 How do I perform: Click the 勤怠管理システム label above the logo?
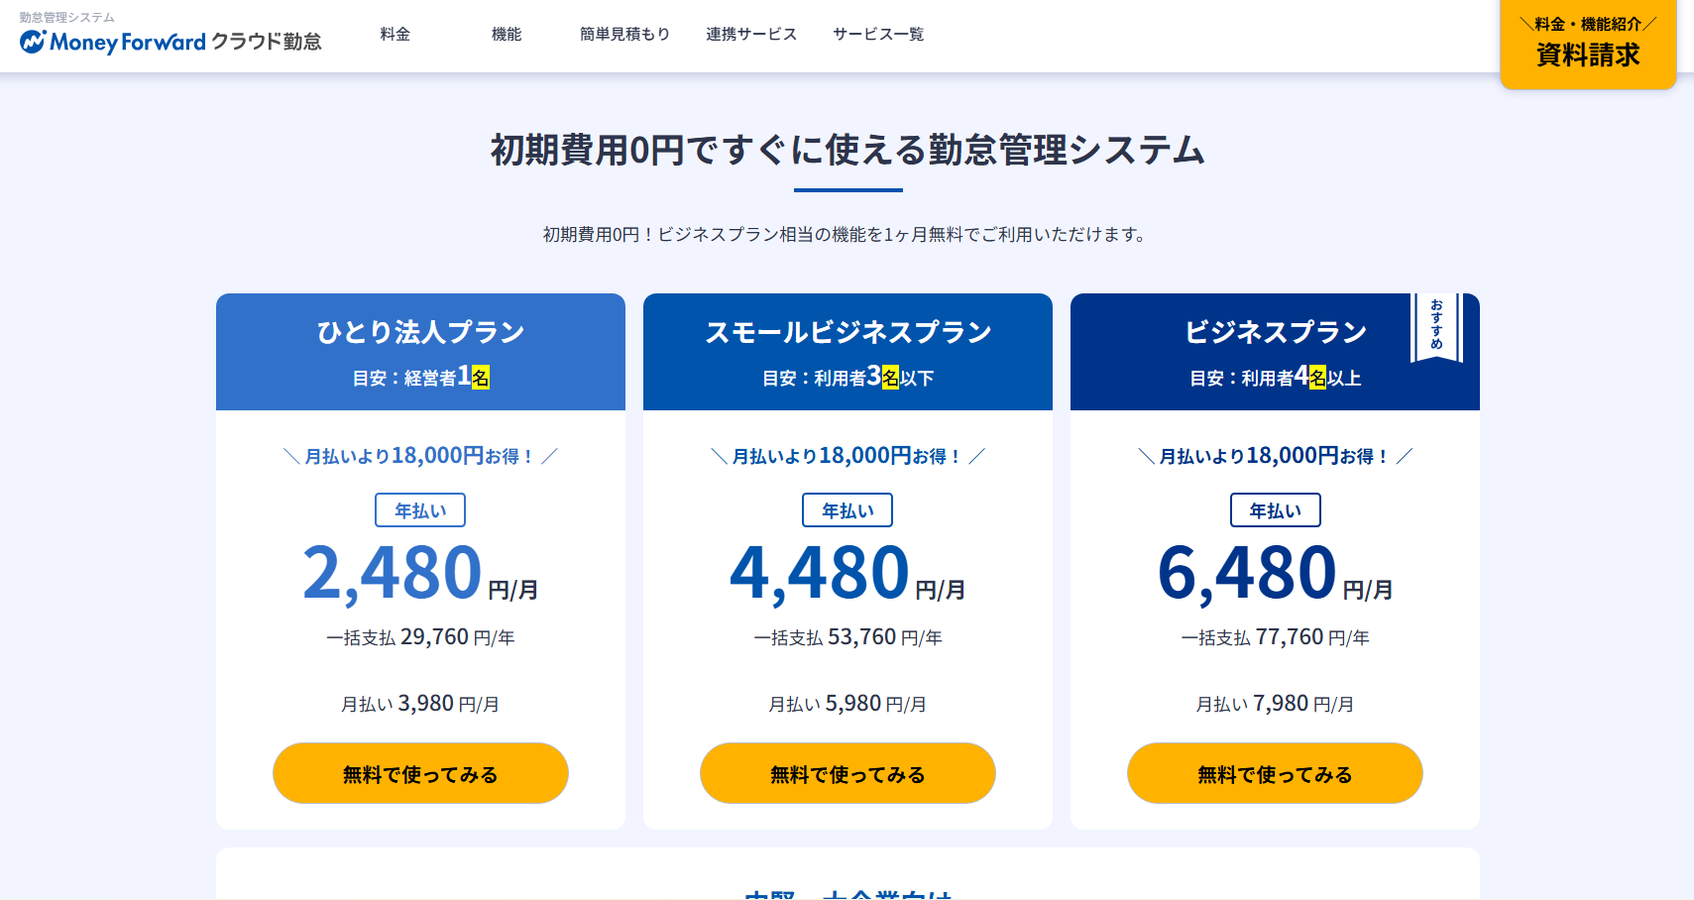coord(66,16)
